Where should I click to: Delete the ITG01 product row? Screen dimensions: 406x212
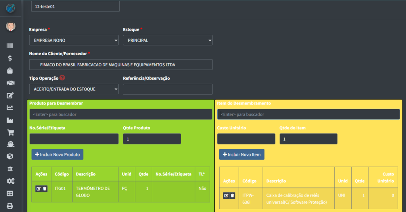tap(45, 189)
